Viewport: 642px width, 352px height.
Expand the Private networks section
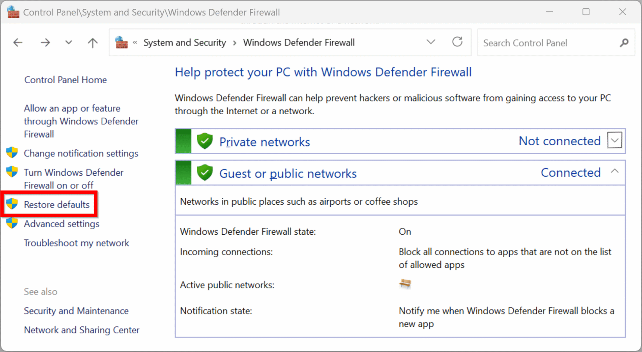tap(614, 141)
